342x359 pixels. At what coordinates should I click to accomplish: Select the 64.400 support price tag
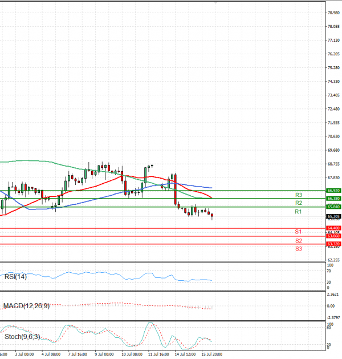point(333,228)
